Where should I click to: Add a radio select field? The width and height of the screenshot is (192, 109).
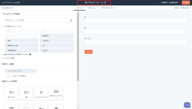click(41, 106)
